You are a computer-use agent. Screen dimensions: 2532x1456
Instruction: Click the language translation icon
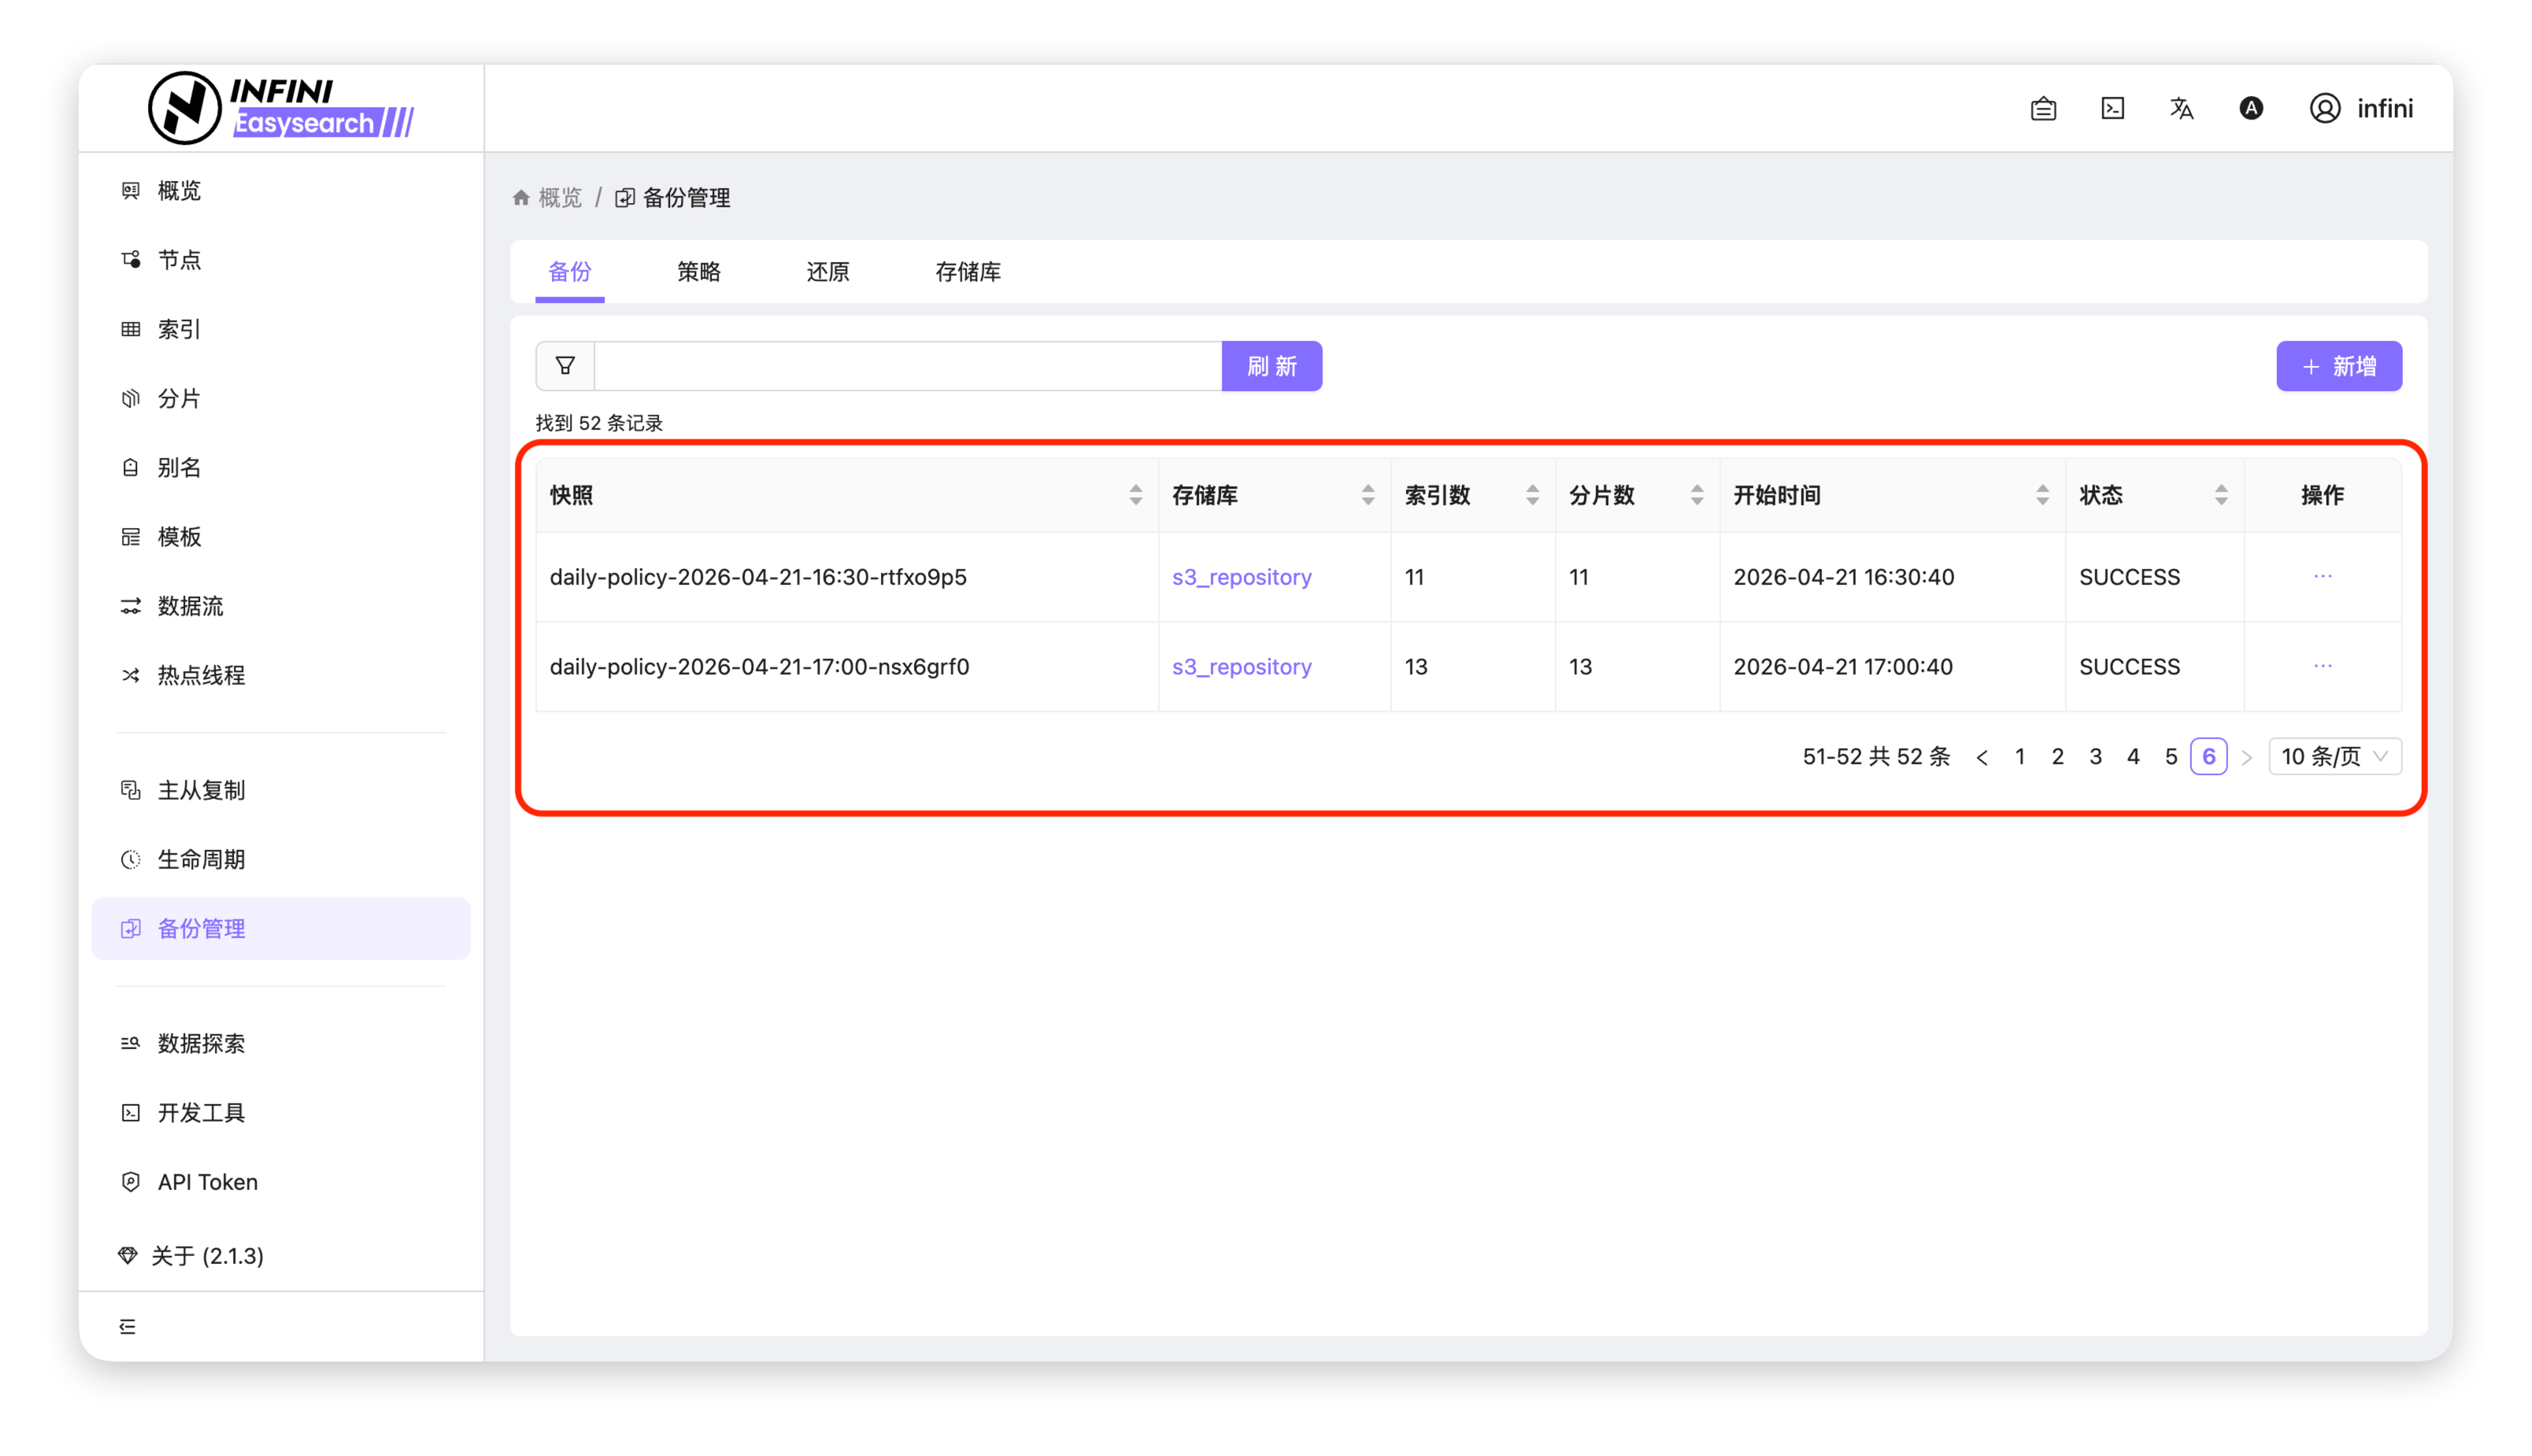coord(2182,108)
